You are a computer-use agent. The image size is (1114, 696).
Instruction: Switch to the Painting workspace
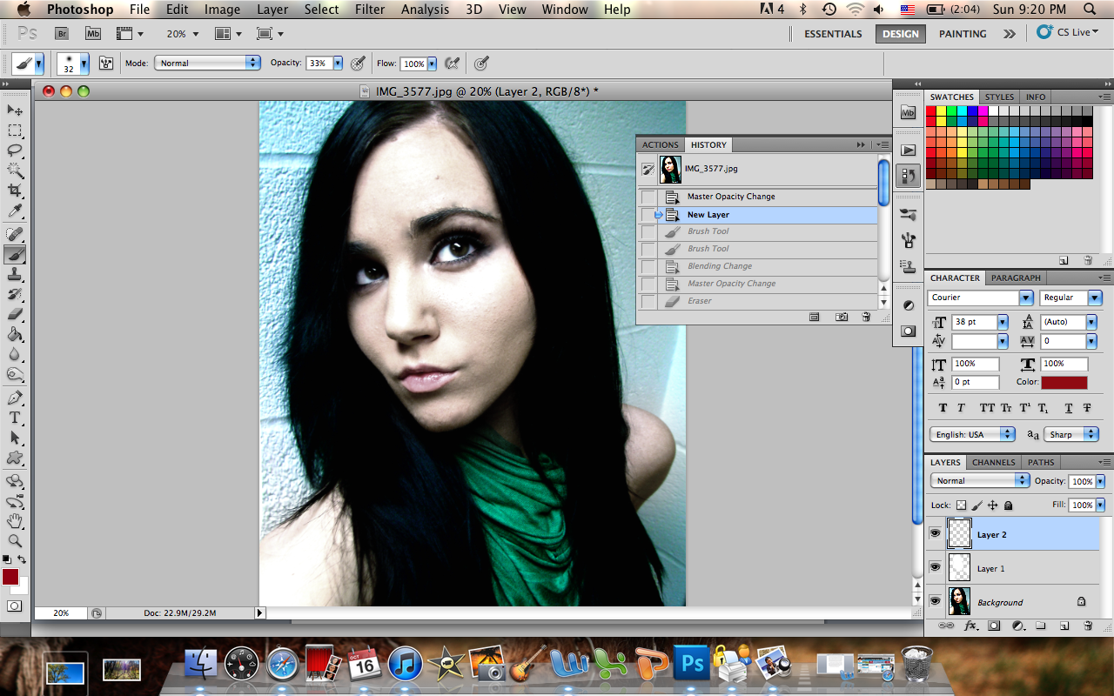coord(963,34)
